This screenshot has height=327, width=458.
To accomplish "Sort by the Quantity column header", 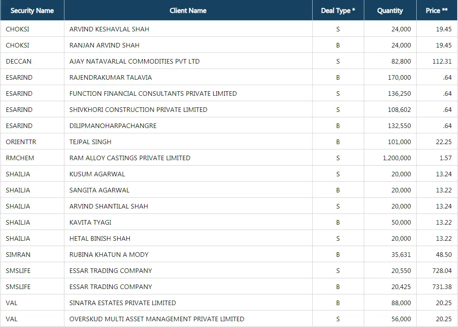I will point(389,10).
